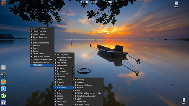Expand the Create Document submenu
Screen dimensions: 189x106
point(42,37)
